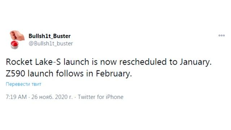The height and width of the screenshot is (130, 231).
Task: Open the Bullsh1t_Buster display name profile
Action: pyautogui.click(x=49, y=36)
